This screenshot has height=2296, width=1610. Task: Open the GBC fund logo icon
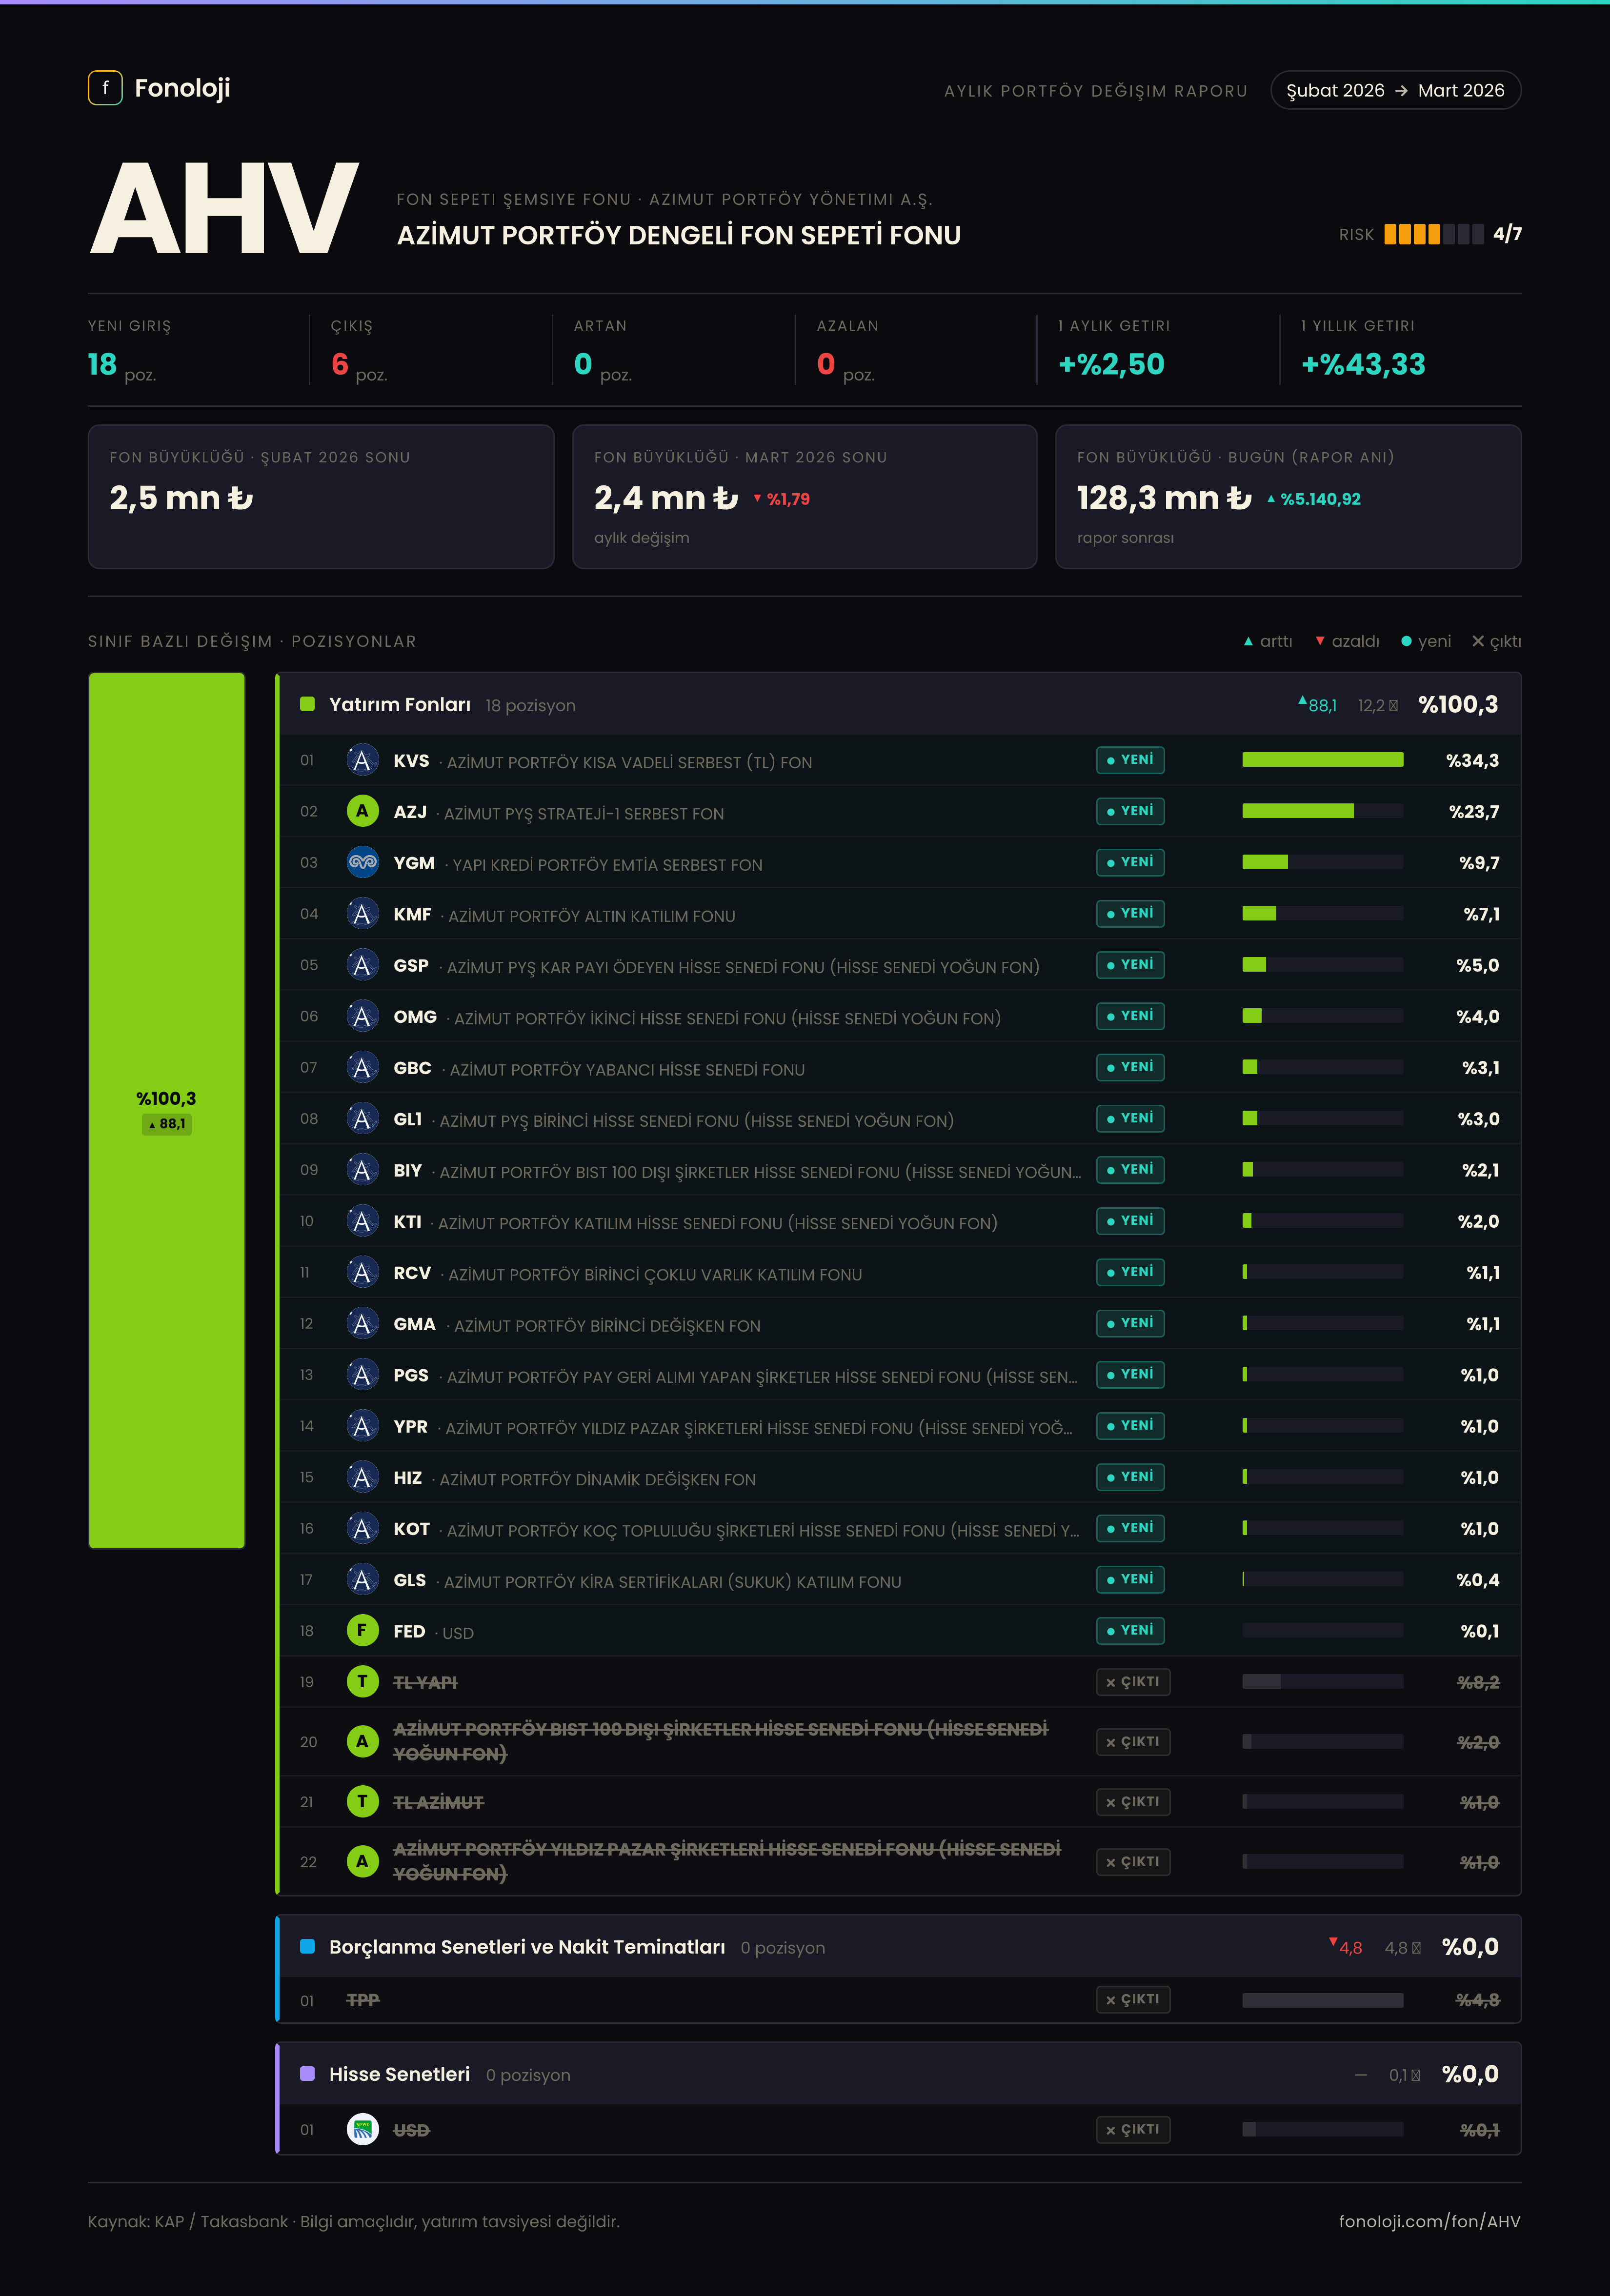click(x=362, y=1068)
